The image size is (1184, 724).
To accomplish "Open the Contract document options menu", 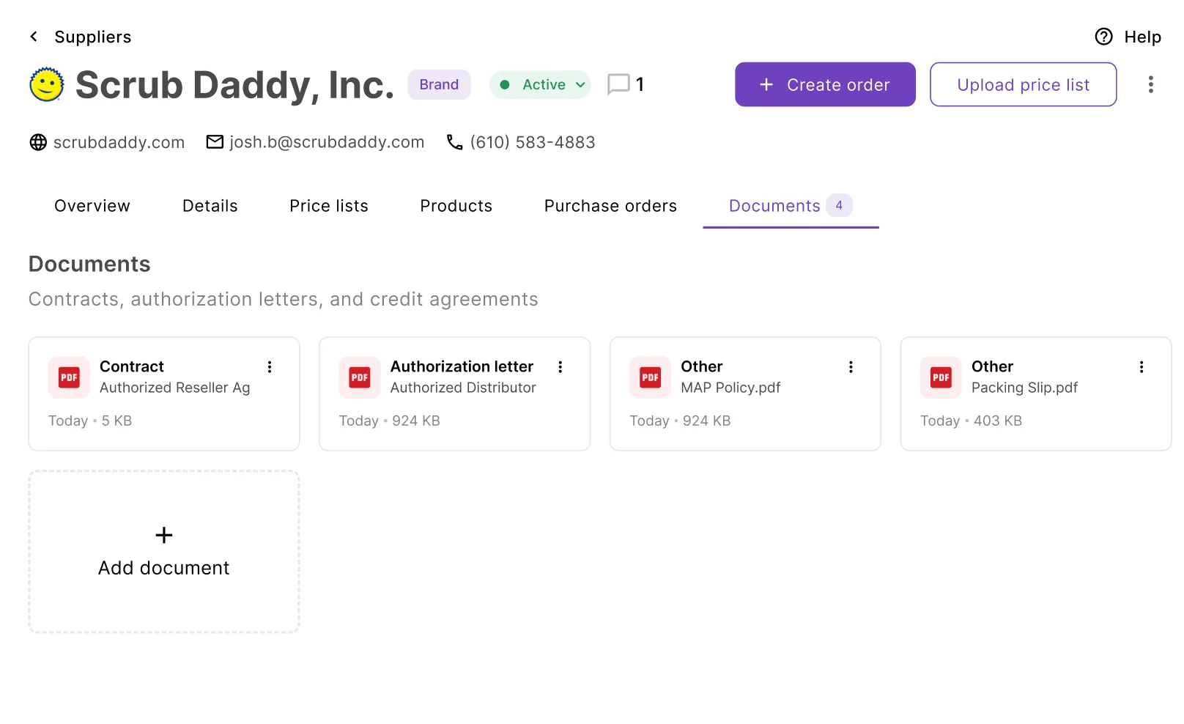I will coord(270,367).
